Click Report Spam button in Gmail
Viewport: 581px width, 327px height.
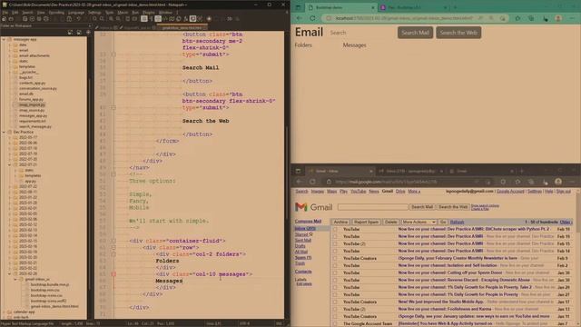(x=366, y=222)
